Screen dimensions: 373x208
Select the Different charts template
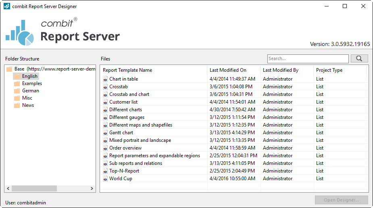125,110
